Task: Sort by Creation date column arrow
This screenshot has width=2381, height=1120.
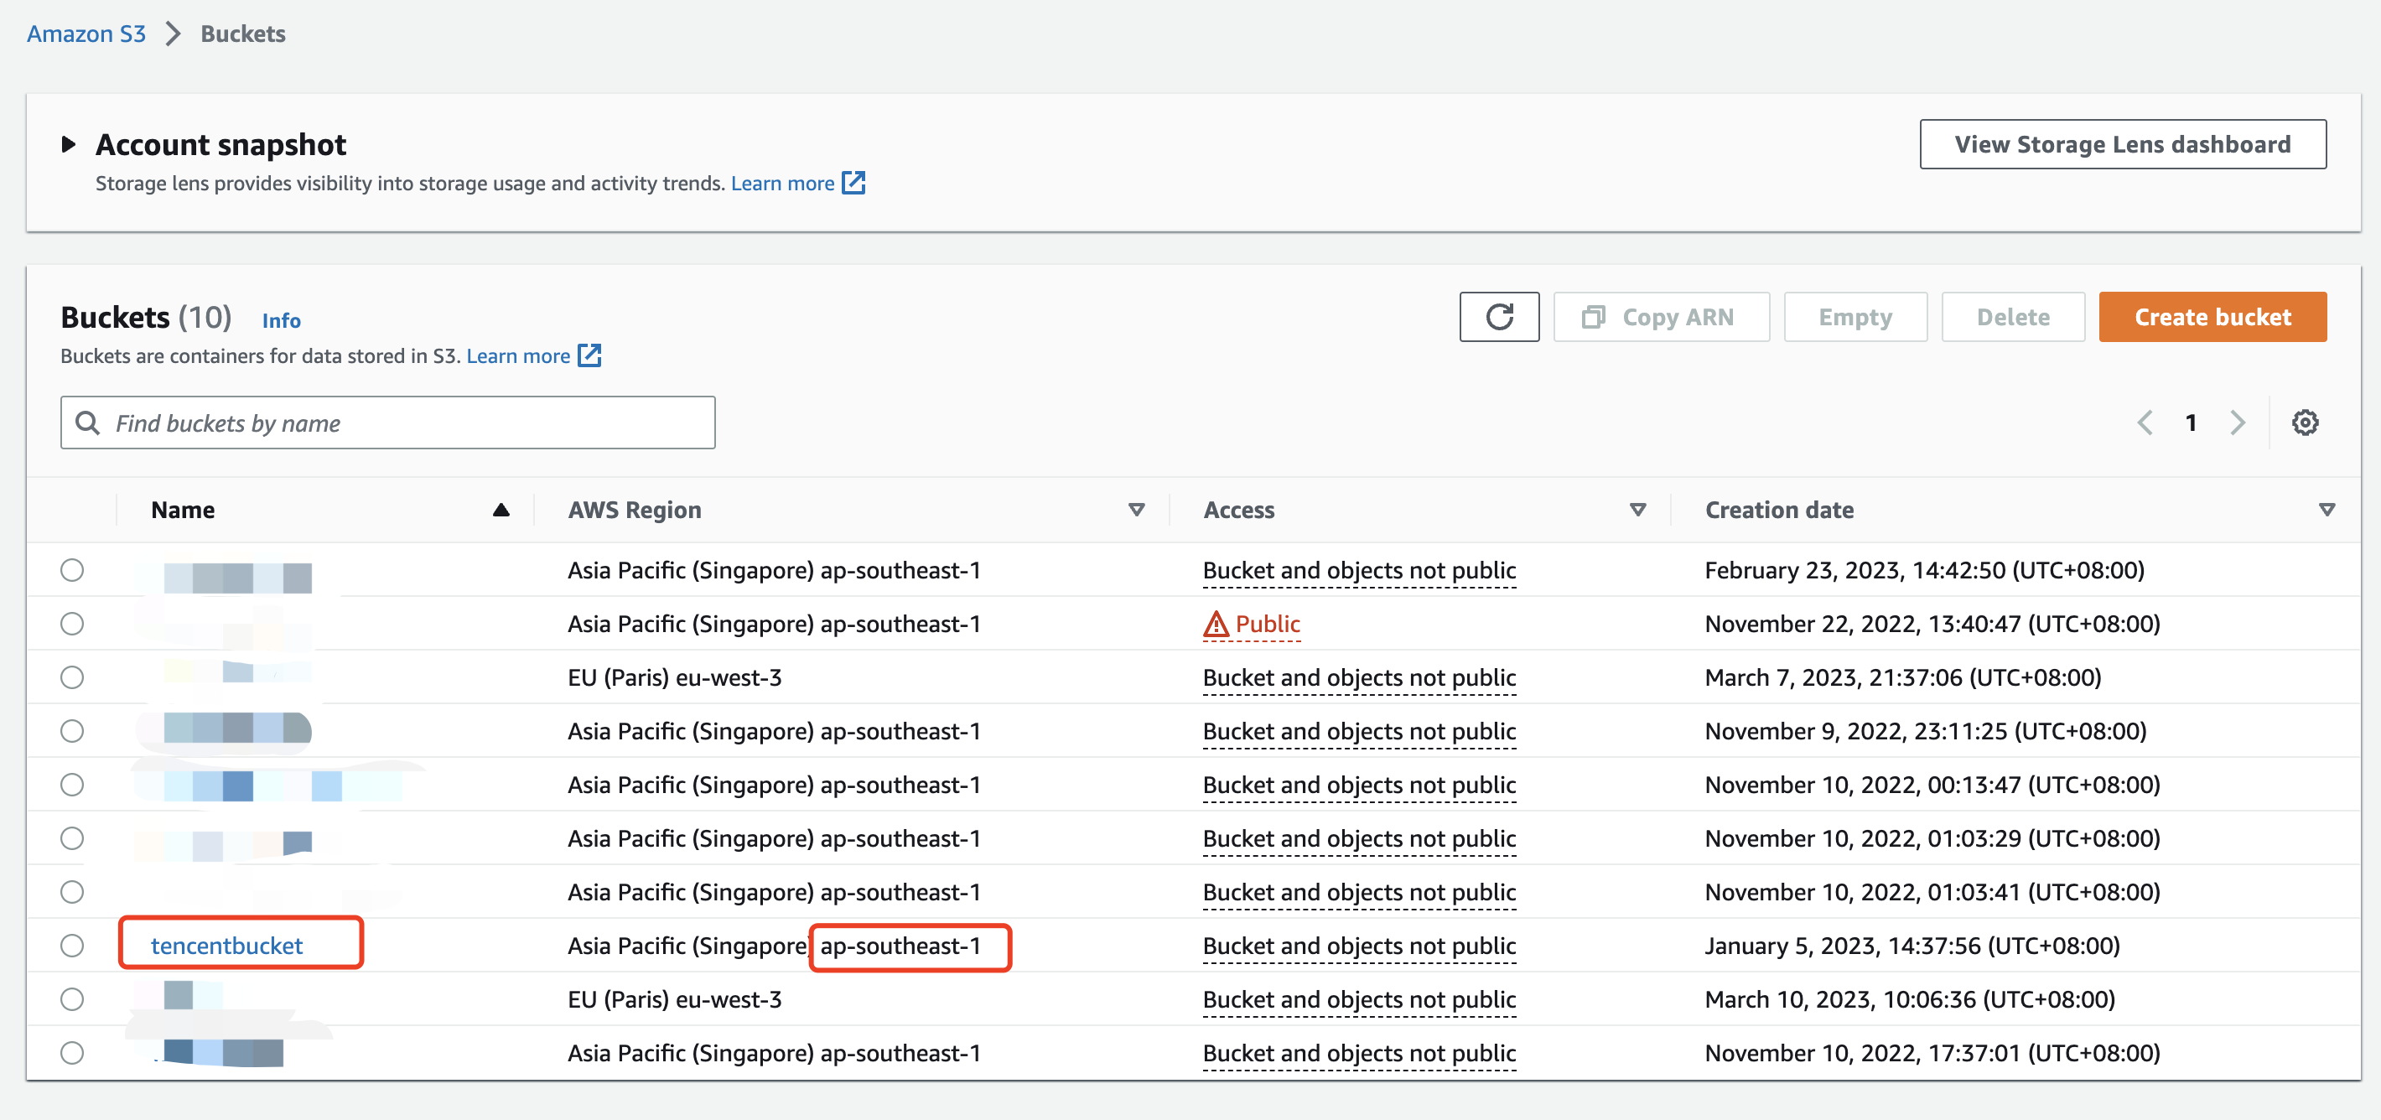Action: pos(2327,510)
